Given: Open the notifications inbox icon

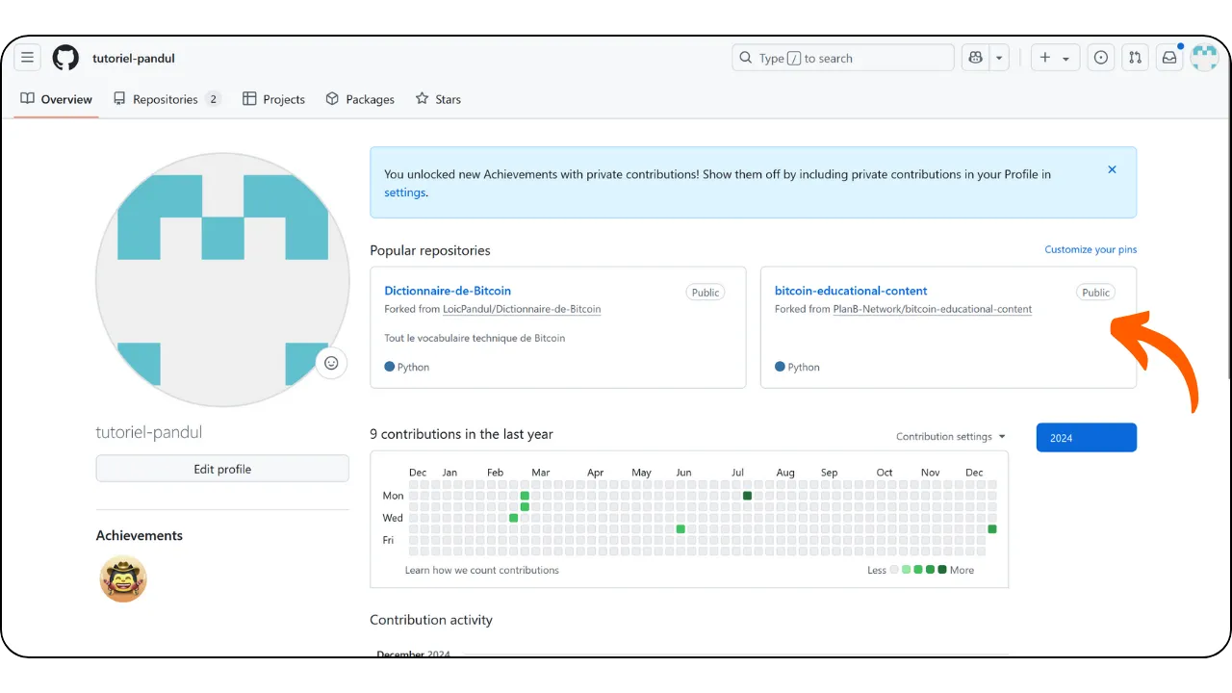Looking at the screenshot, I should click(1169, 58).
